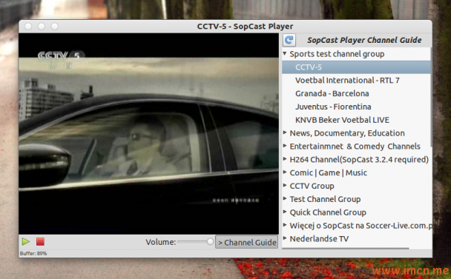
Task: Click the horizontal scrollbar under channel list
Action: pyautogui.click(x=346, y=248)
